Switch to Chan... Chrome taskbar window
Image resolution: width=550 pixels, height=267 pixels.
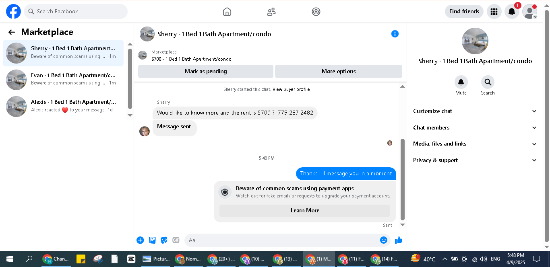click(56, 259)
